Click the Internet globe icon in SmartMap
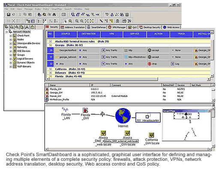Viewport: 219px width, 169px height. [x=123, y=116]
